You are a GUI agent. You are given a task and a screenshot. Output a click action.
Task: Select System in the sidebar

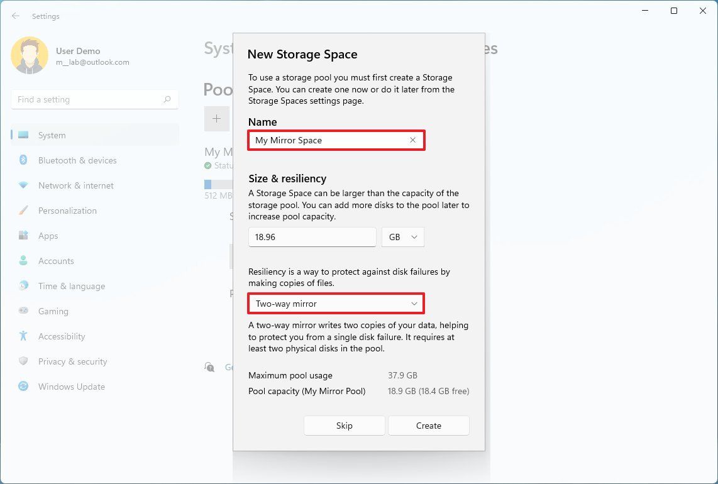[x=52, y=135]
